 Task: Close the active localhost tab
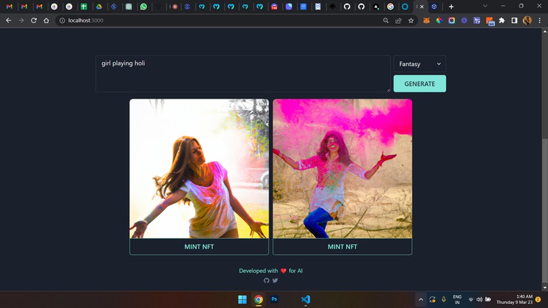click(x=422, y=6)
